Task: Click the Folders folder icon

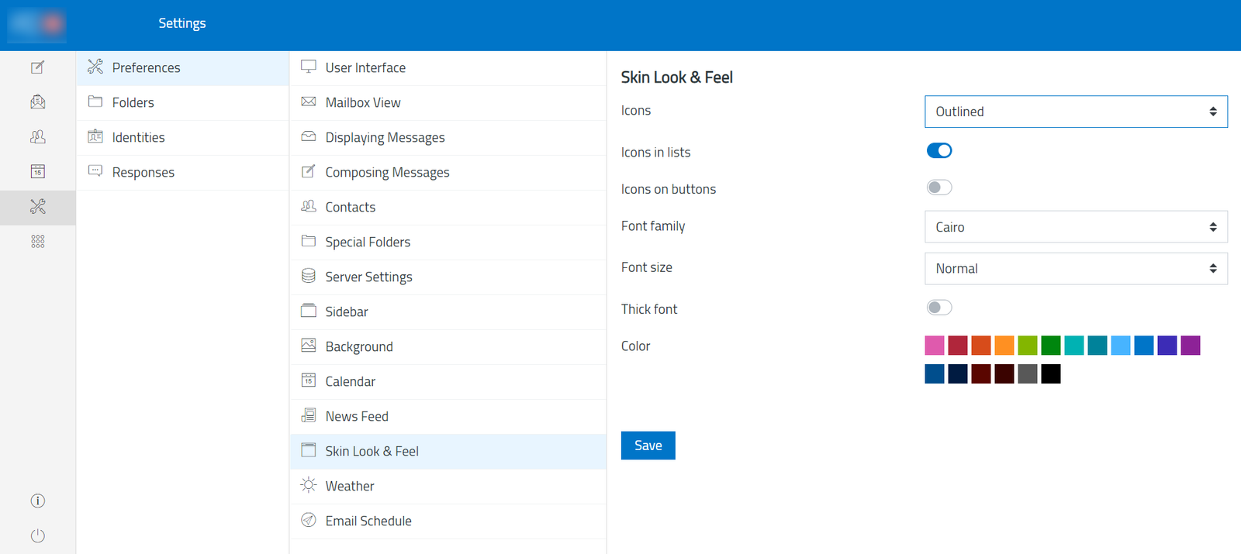Action: click(x=95, y=102)
